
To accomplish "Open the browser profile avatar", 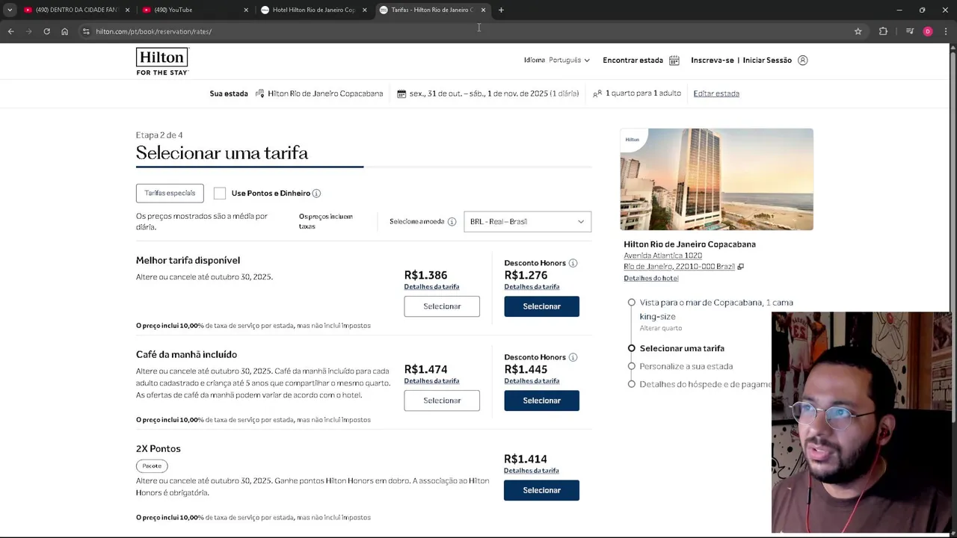I will coord(928,31).
